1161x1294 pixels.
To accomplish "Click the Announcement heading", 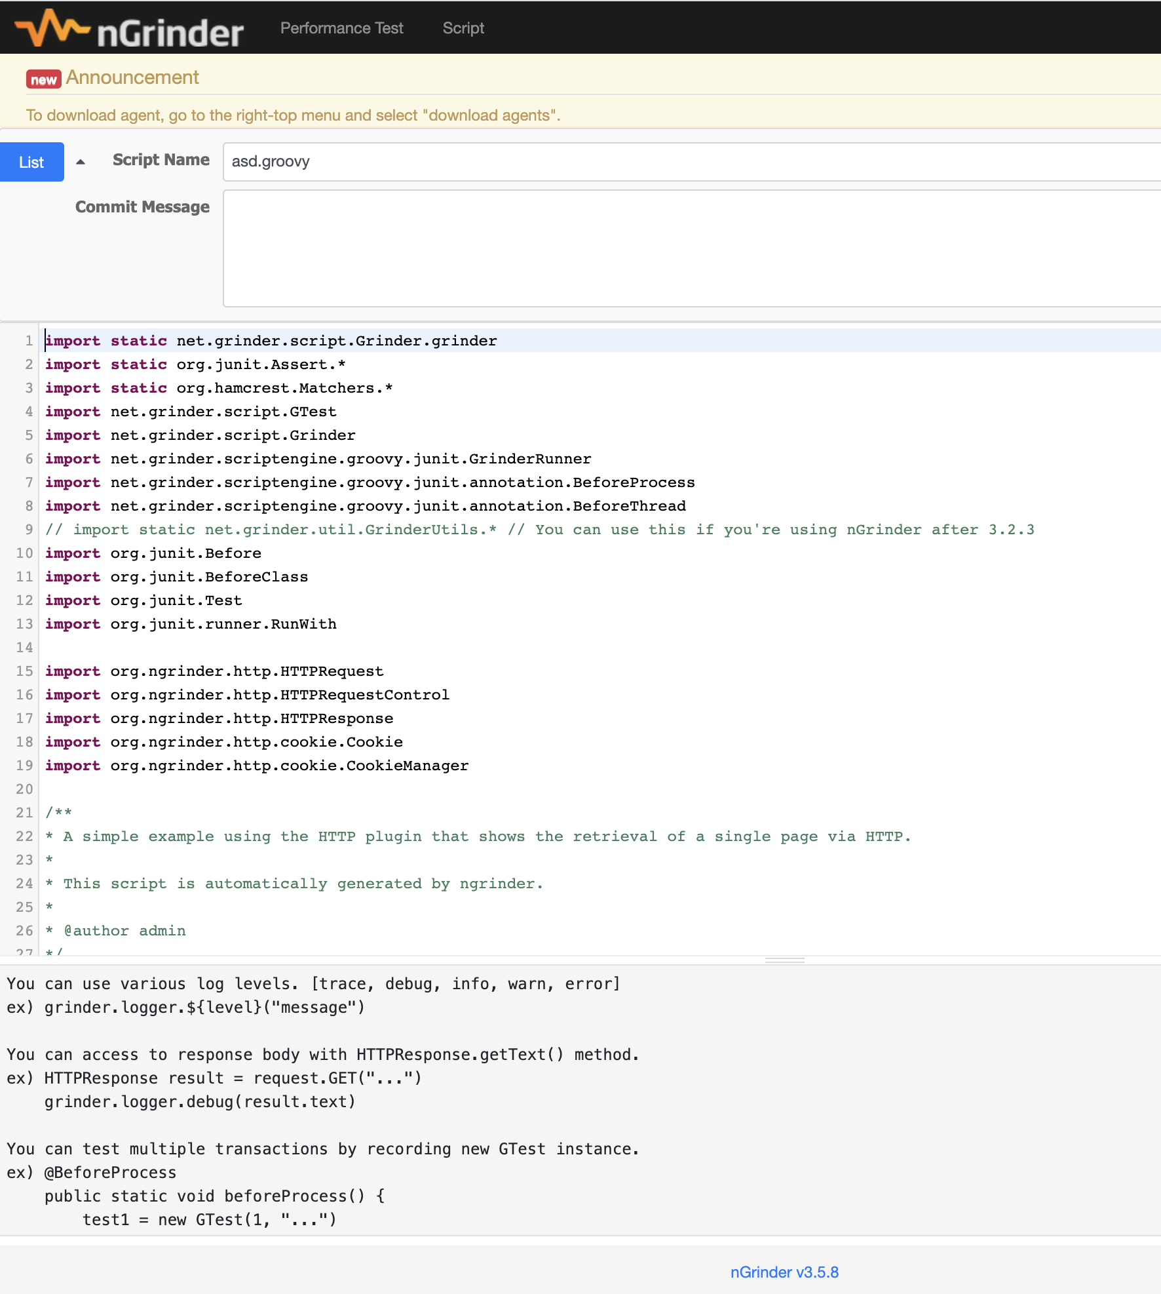I will click(132, 77).
